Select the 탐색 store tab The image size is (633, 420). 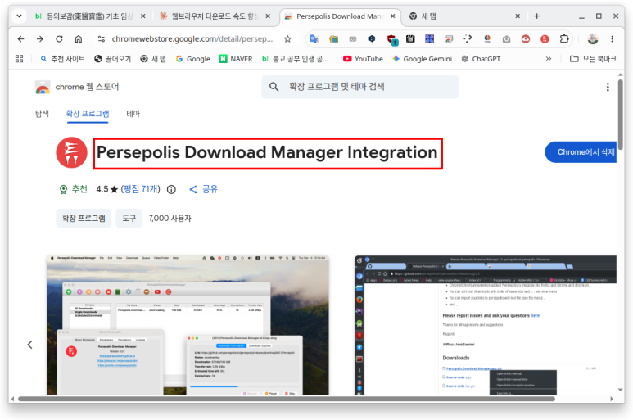click(x=42, y=114)
